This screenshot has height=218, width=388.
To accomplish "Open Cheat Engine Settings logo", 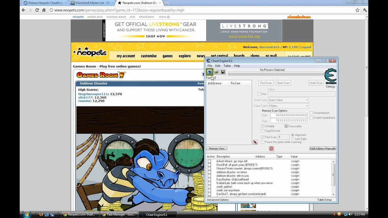I will [330, 77].
